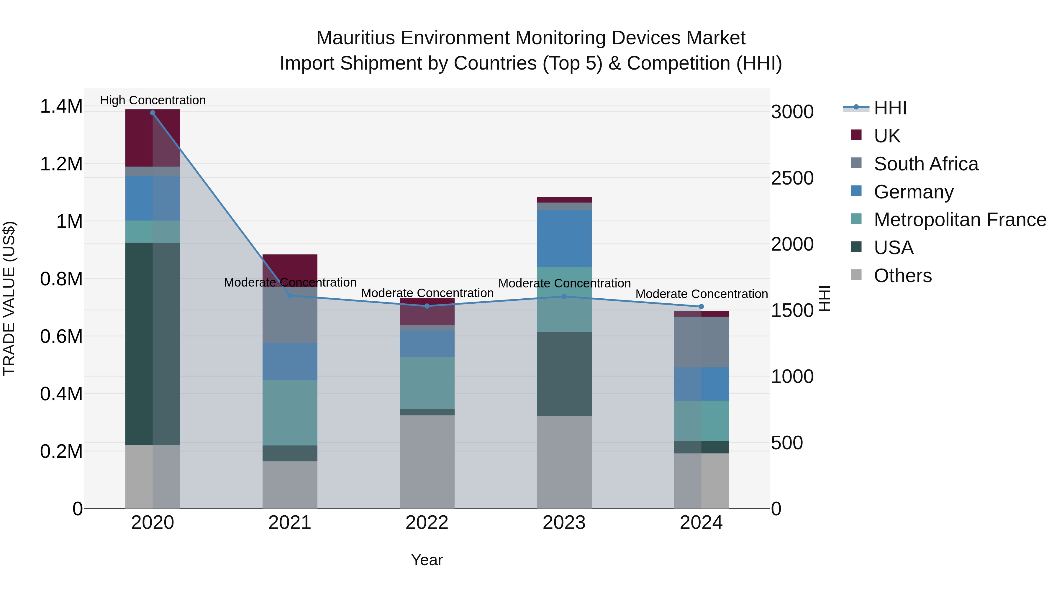Select the 2020 Others bar segment
The height and width of the screenshot is (597, 1062).
point(153,477)
